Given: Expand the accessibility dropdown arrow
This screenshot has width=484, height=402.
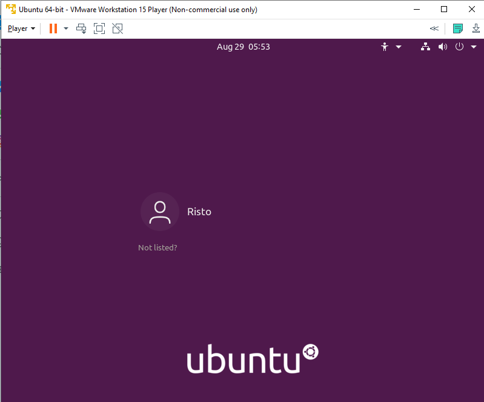Looking at the screenshot, I should point(399,47).
